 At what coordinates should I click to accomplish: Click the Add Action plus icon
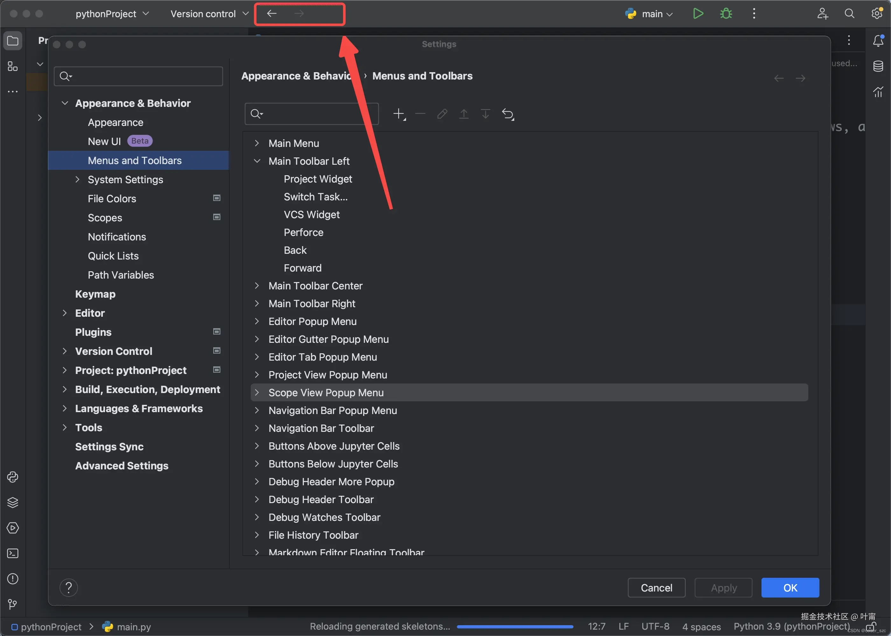[399, 114]
